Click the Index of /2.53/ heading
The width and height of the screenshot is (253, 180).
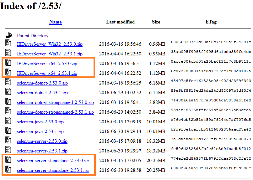31,6
